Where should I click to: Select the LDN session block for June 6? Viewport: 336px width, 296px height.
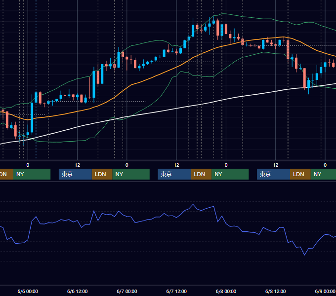coord(102,174)
